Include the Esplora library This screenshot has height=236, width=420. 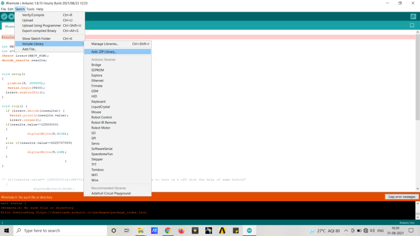[x=118, y=75]
